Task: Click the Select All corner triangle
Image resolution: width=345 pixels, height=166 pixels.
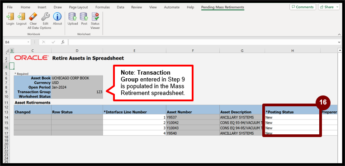Action: 8,51
